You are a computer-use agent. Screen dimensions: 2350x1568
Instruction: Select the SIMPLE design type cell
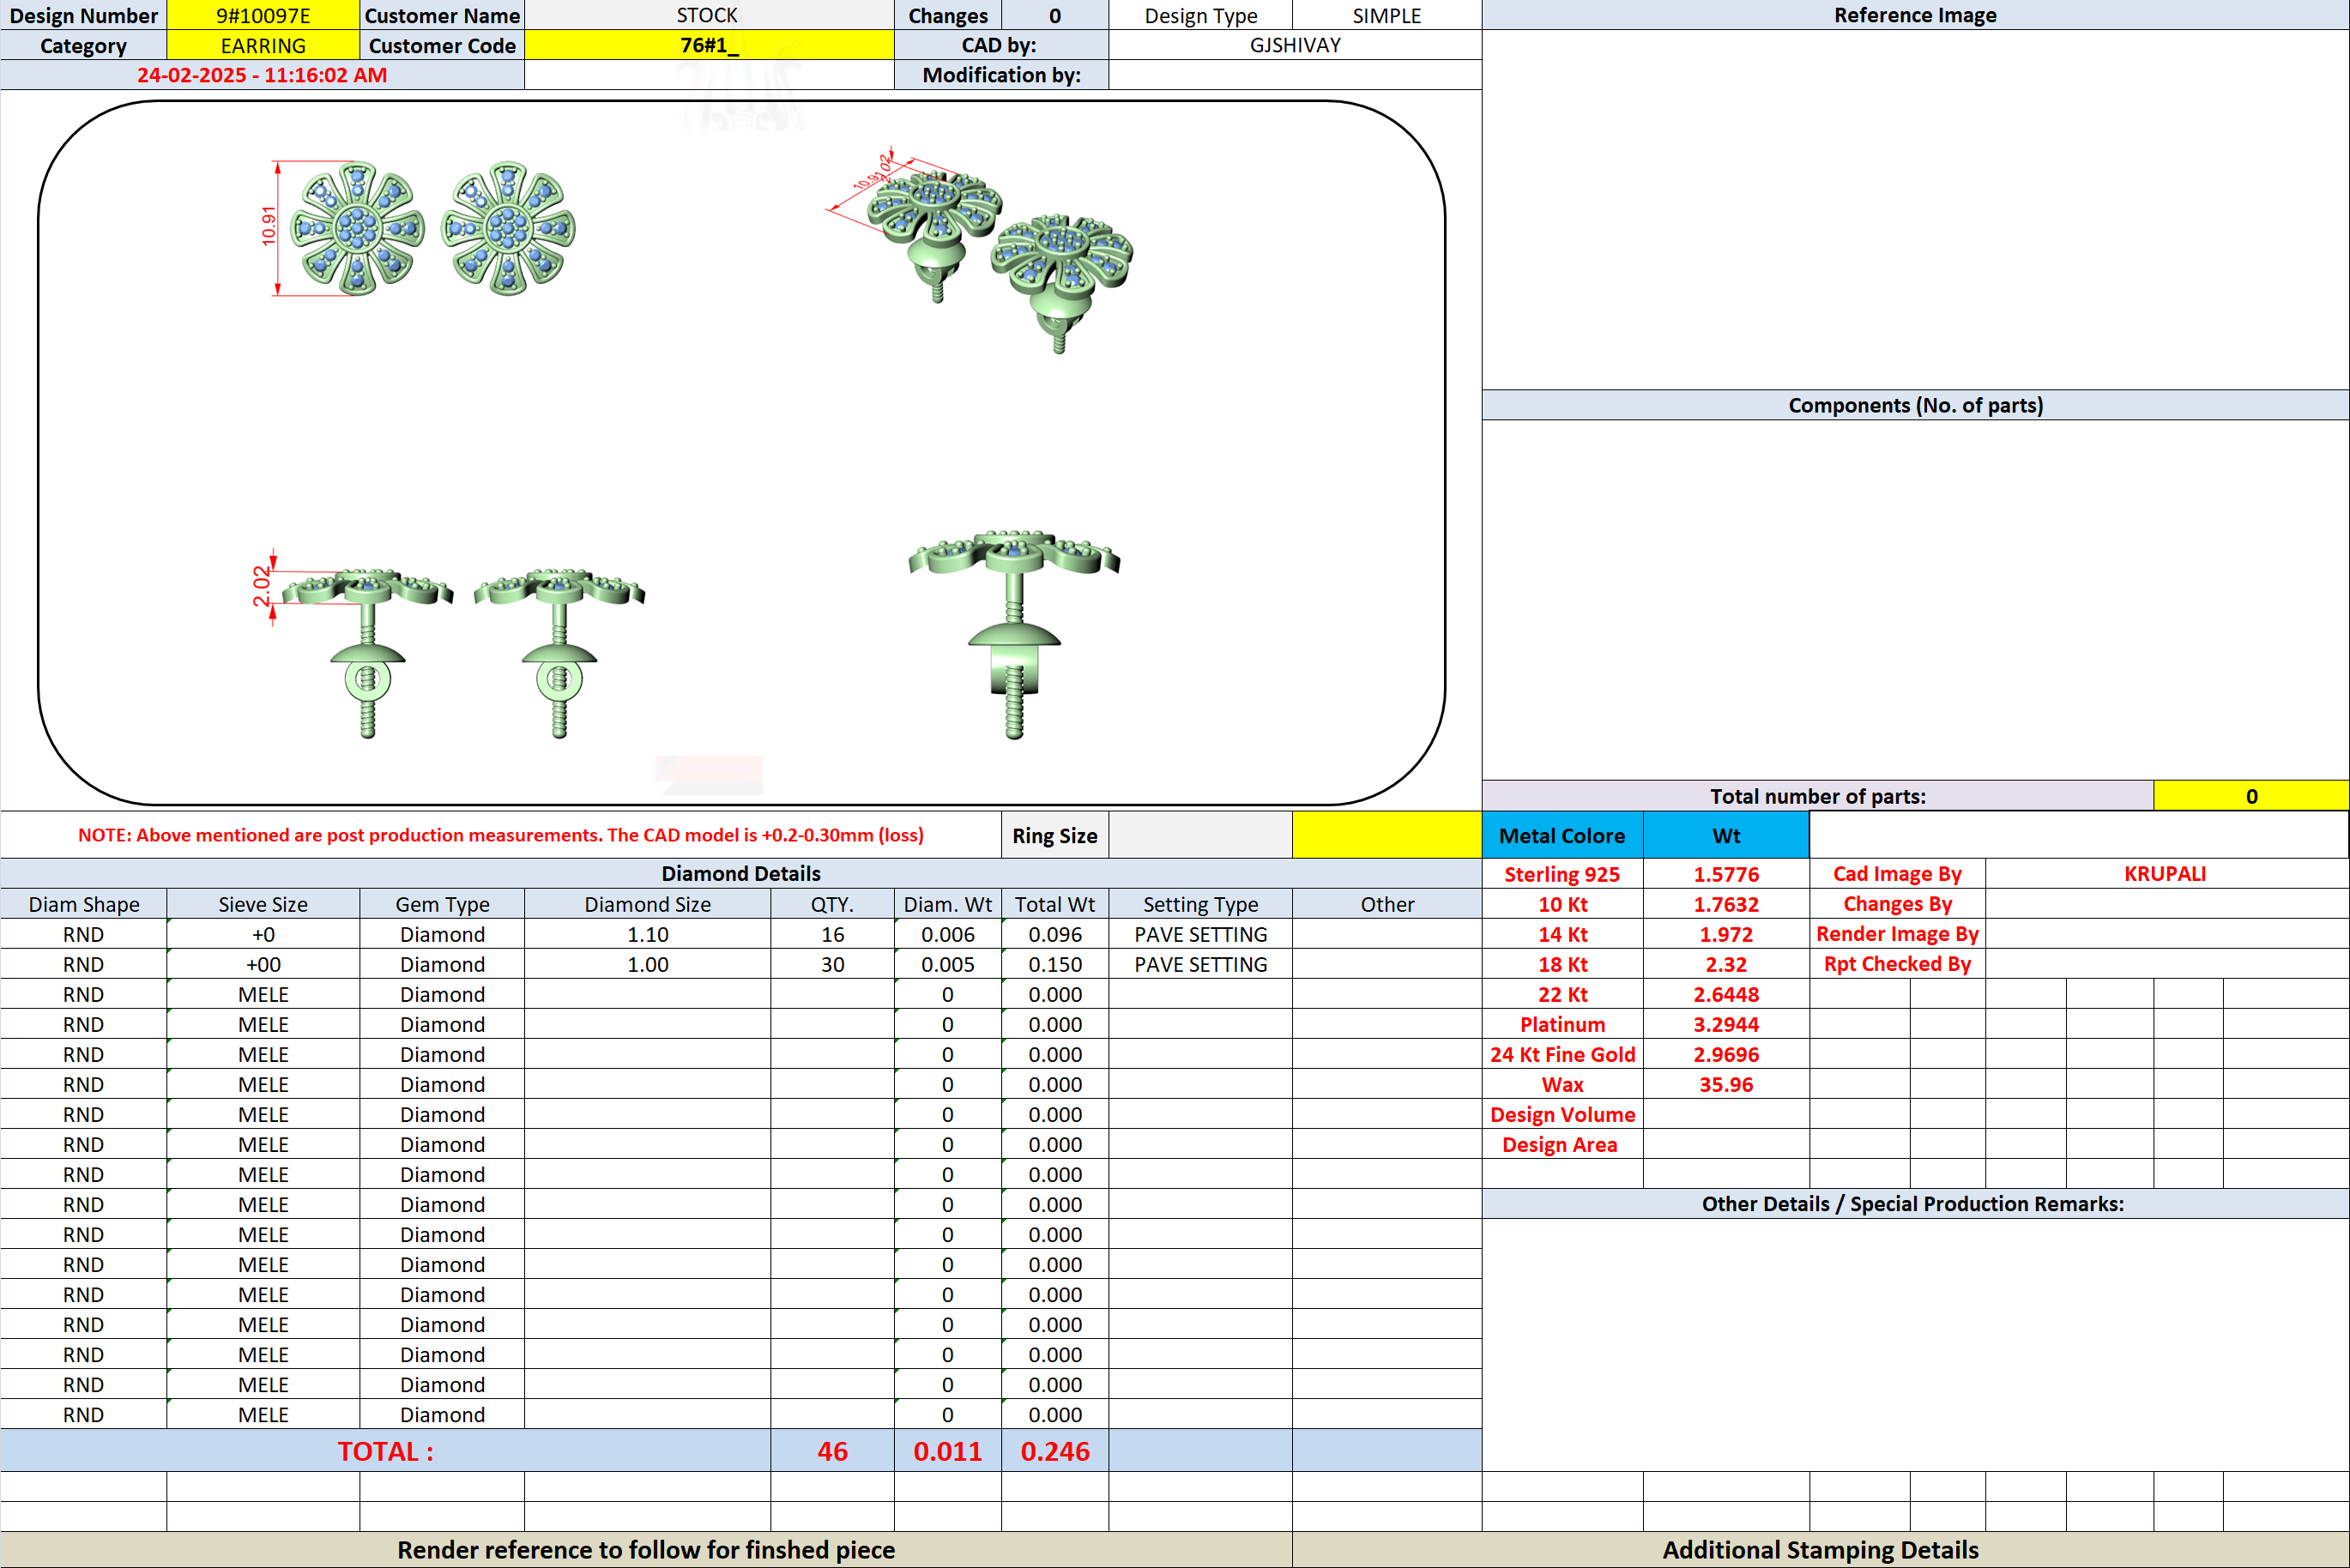point(1387,15)
